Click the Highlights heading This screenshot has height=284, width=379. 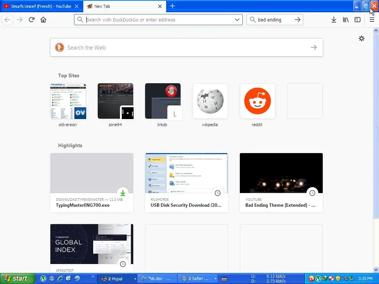point(70,145)
